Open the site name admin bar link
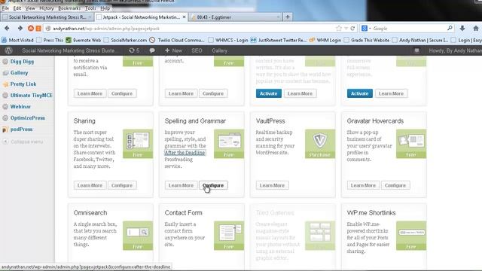 point(69,50)
